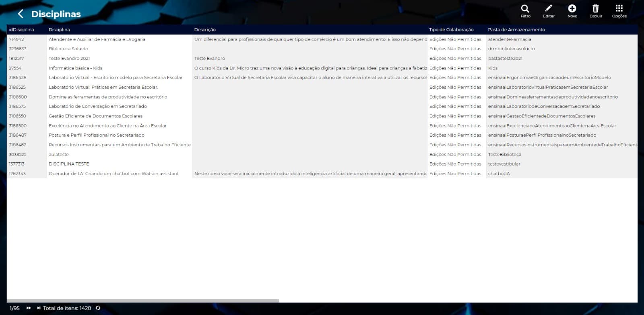Screen dimensions: 644x315
Task: Click id cell 27554
Action: coord(15,68)
